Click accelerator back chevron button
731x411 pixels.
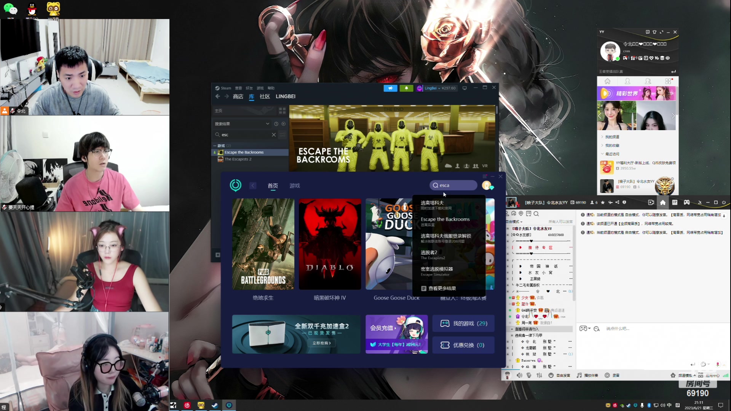coord(253,186)
